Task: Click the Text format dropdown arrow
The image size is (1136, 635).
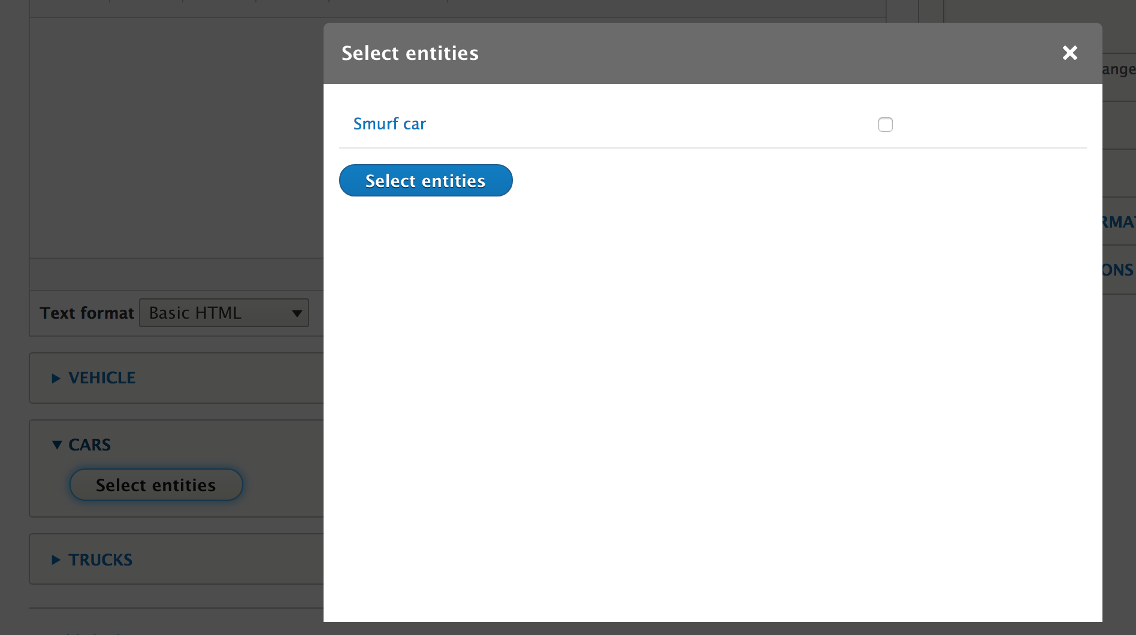Action: pyautogui.click(x=297, y=313)
